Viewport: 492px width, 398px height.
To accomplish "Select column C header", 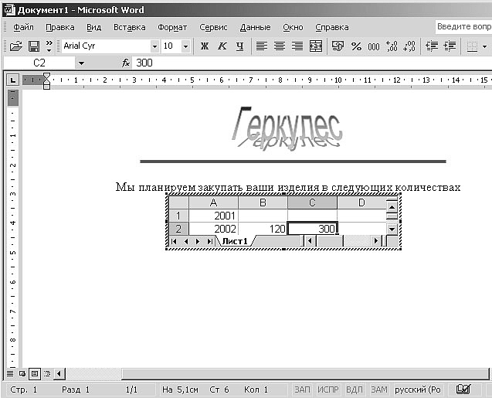I will pos(312,202).
